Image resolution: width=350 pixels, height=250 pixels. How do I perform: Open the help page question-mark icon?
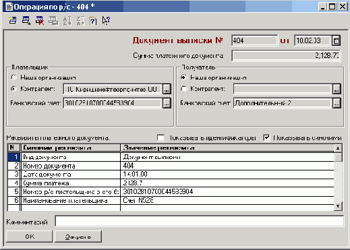[93, 21]
